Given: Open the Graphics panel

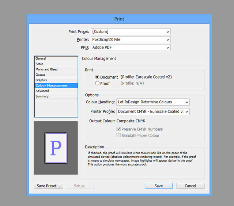Looking at the screenshot, I should click(56, 80).
